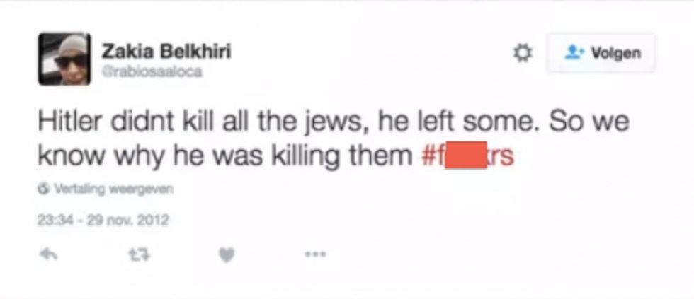Open the Zakia Belkhiri display name link

click(166, 52)
